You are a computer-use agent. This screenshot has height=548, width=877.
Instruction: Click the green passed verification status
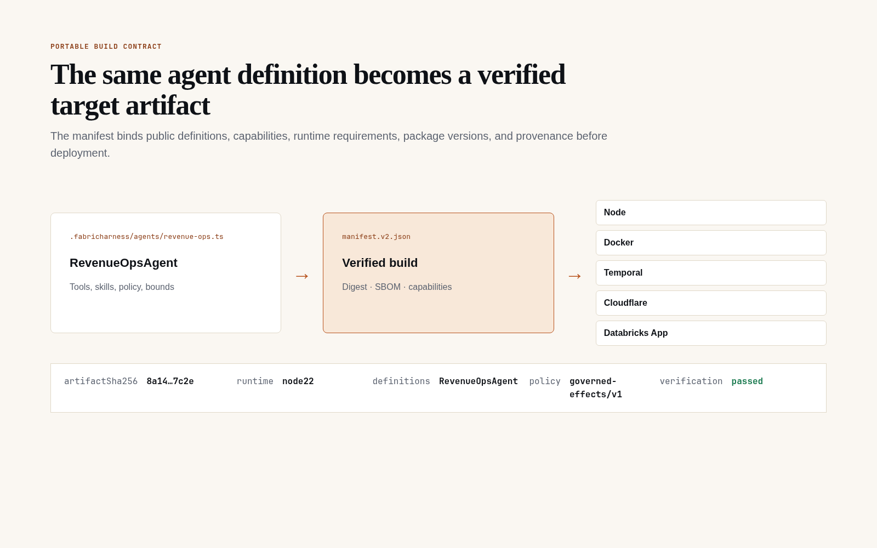(x=747, y=381)
